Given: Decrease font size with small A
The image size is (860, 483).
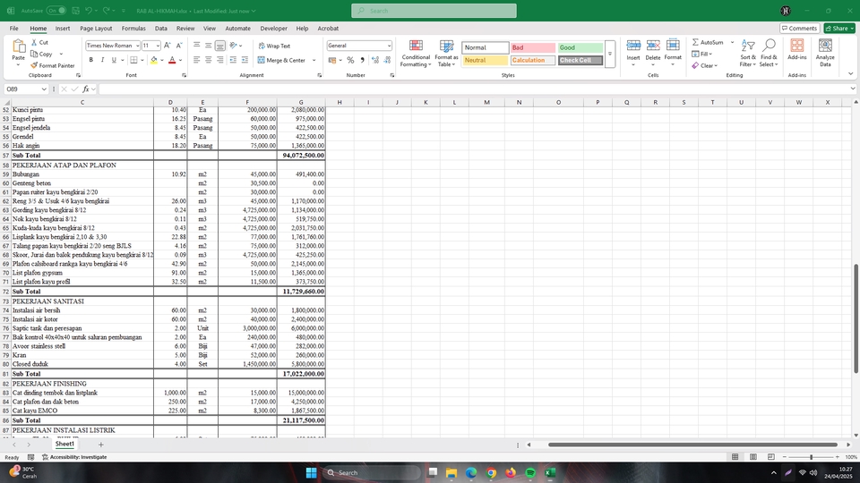Looking at the screenshot, I should 179,46.
